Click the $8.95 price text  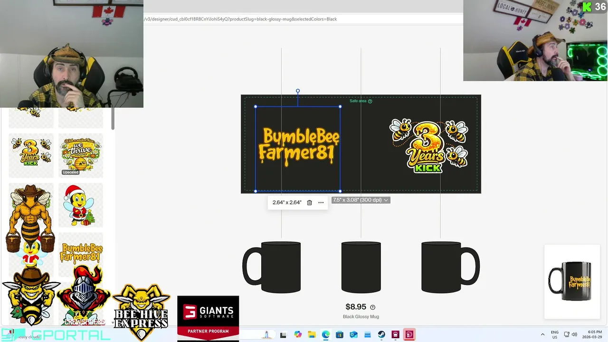click(x=356, y=307)
